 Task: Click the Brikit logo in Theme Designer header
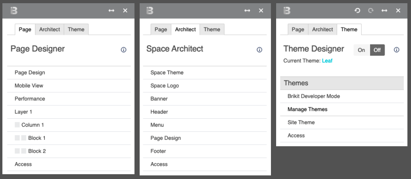(x=287, y=10)
